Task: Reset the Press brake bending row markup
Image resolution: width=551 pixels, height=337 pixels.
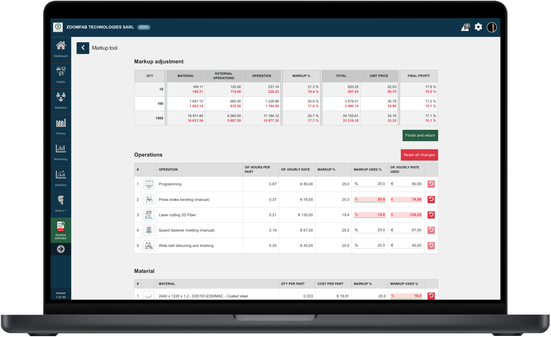Action: pos(431,199)
